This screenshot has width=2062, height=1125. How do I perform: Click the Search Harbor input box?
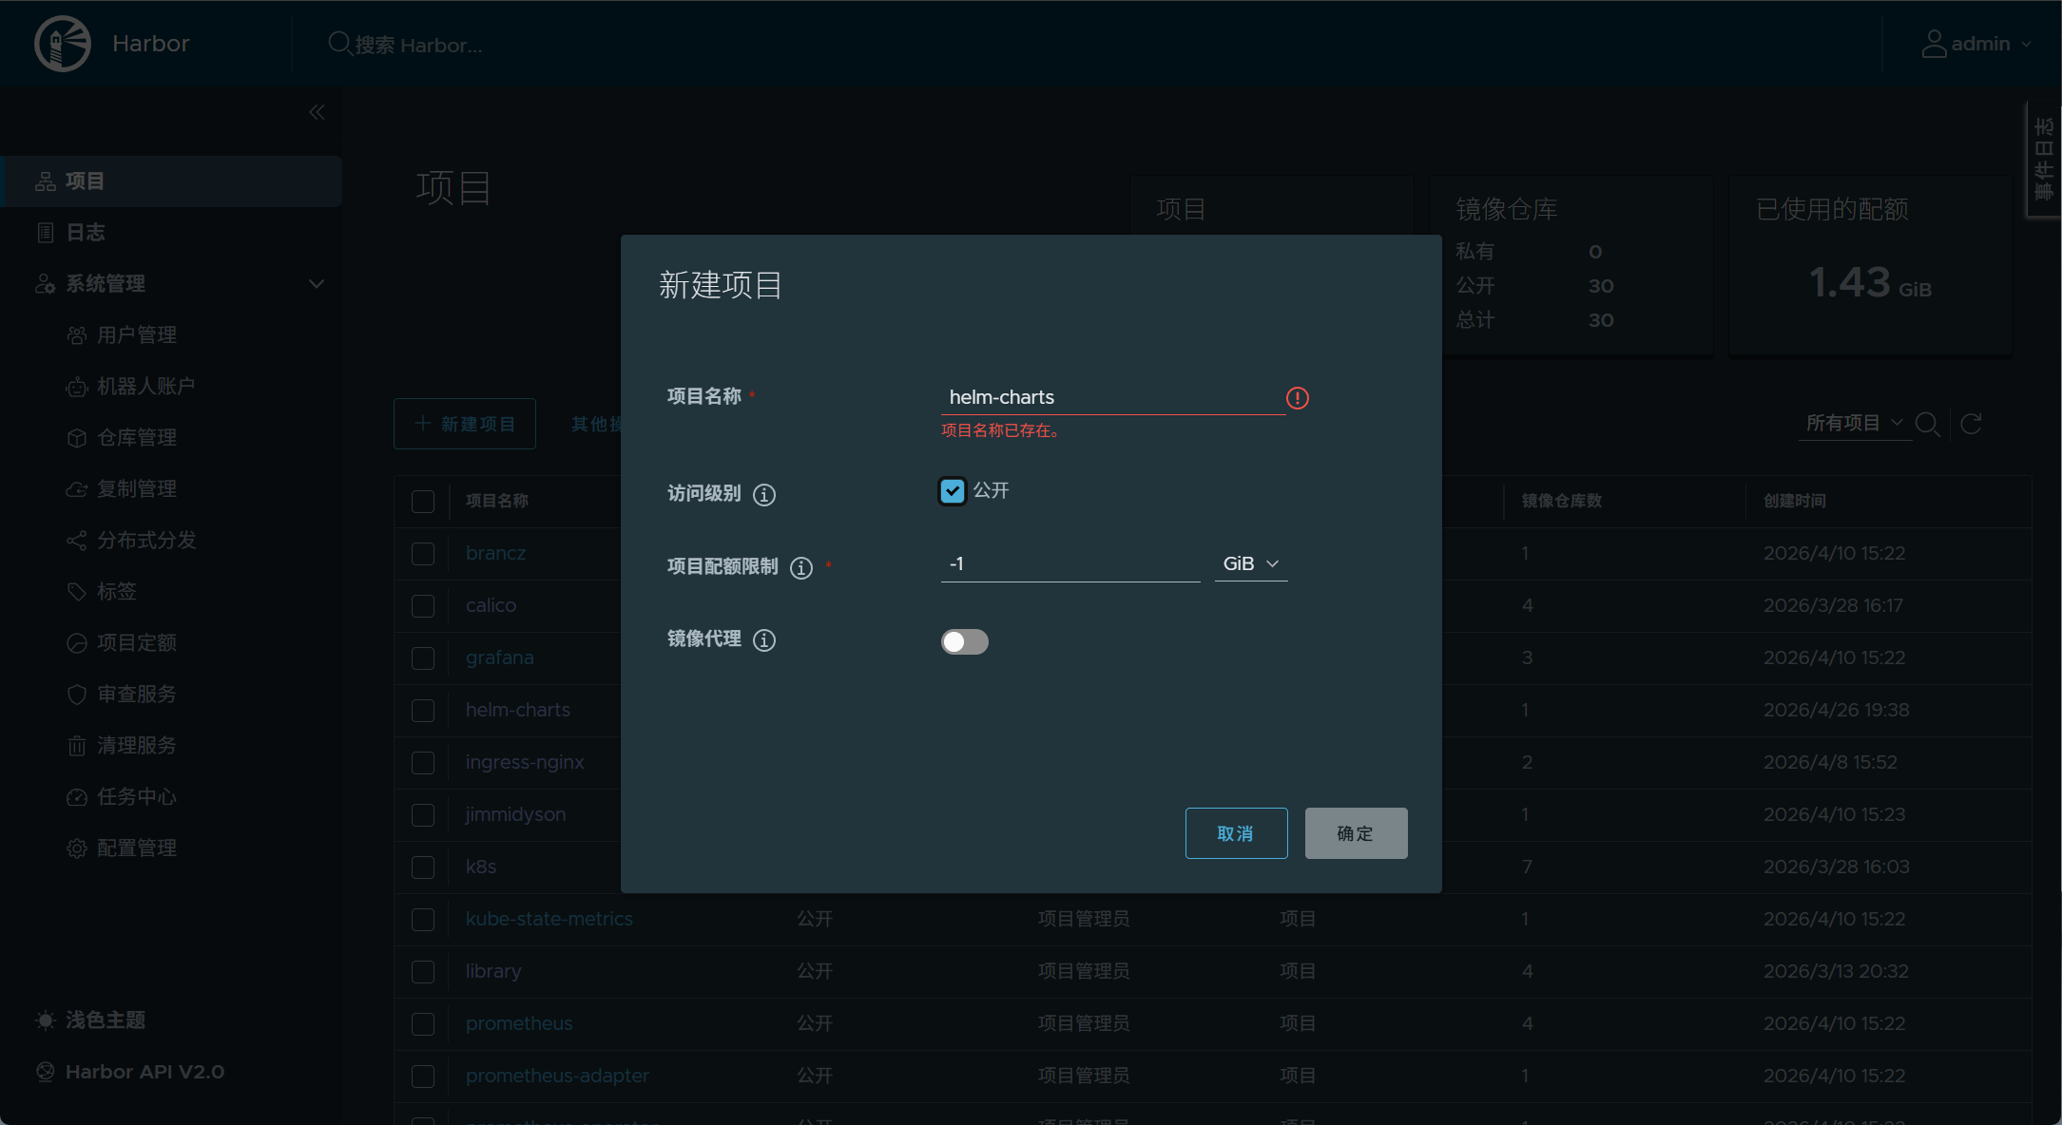pyautogui.click(x=418, y=45)
